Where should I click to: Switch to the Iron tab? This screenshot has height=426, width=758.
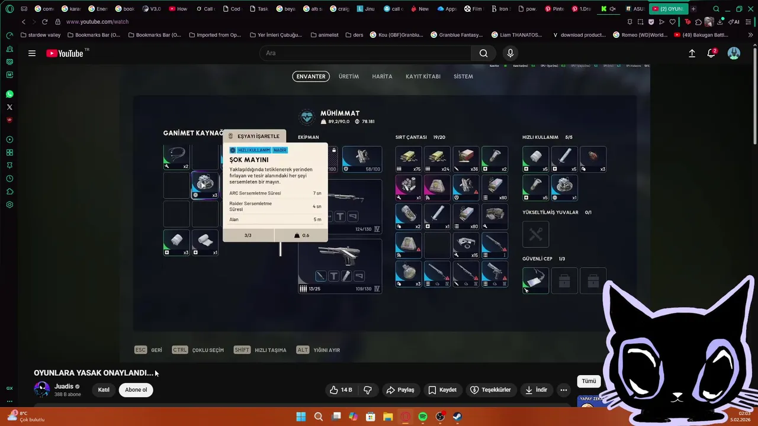pyautogui.click(x=500, y=9)
